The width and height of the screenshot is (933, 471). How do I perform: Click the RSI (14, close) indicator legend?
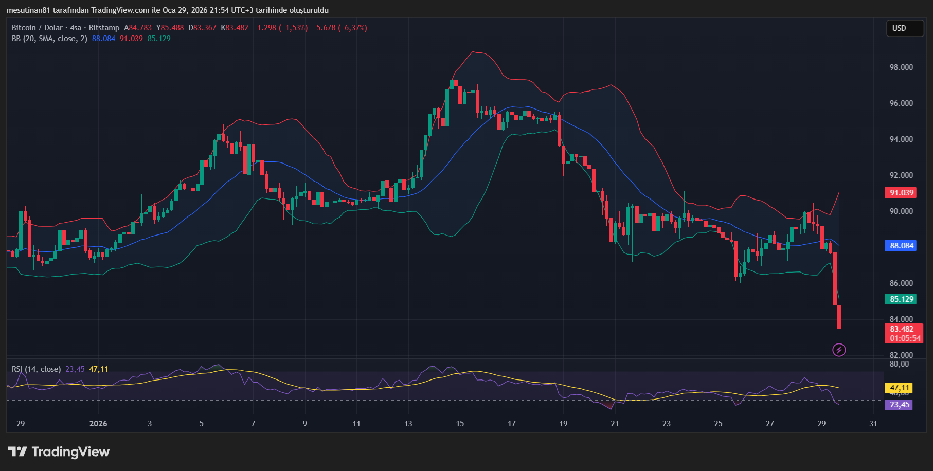[36, 369]
